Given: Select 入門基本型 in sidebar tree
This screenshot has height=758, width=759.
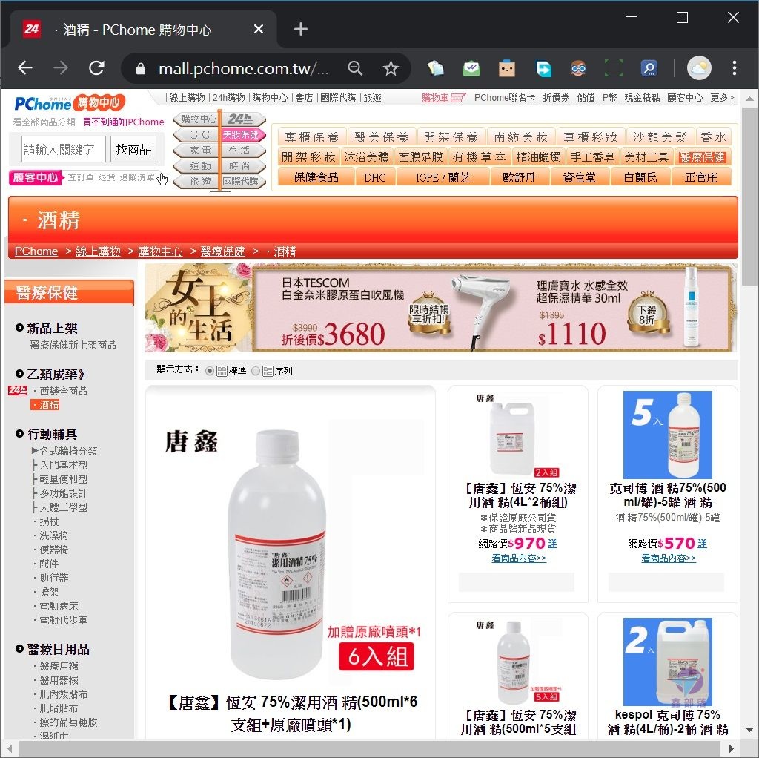Looking at the screenshot, I should (60, 465).
